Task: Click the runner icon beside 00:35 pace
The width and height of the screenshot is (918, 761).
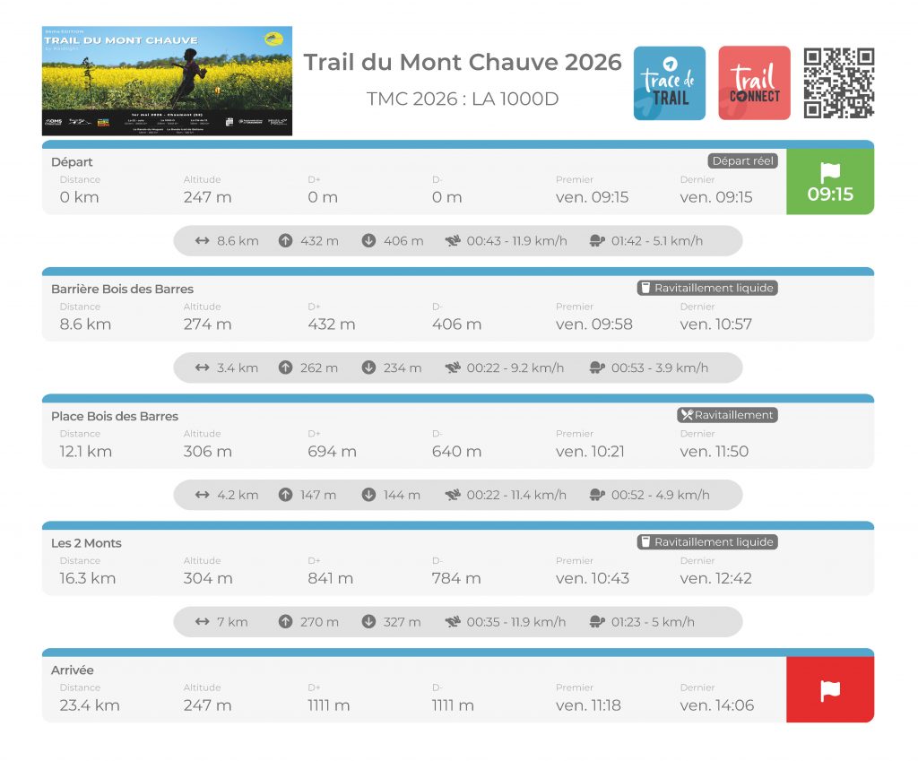Action: pyautogui.click(x=453, y=622)
